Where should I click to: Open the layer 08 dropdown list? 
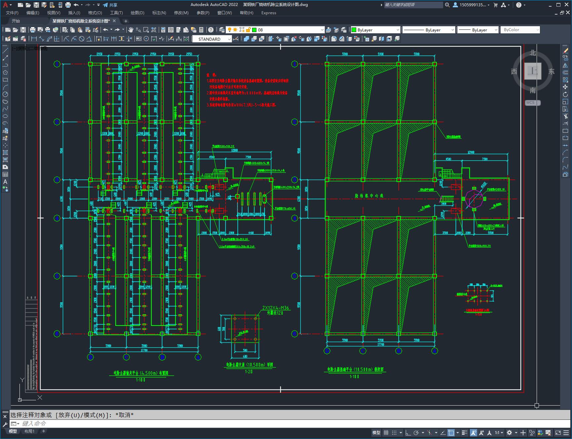tap(322, 30)
